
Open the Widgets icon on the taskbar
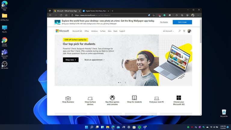tap(102, 127)
